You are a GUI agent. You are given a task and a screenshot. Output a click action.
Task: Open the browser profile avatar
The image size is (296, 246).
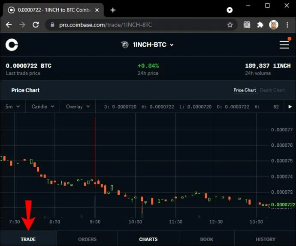[274, 25]
